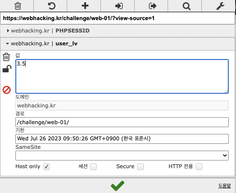The height and width of the screenshot is (193, 236).
Task: Click the export cookies icon
Action: tap(153, 6)
